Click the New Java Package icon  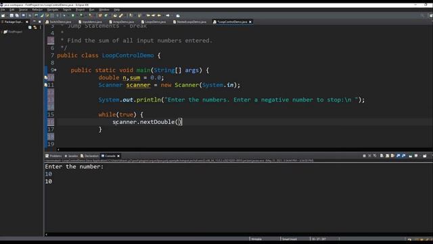tap(100, 16)
